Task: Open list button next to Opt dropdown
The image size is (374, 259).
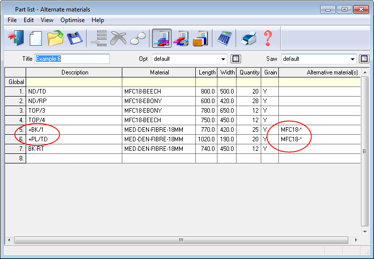Action: [x=236, y=59]
